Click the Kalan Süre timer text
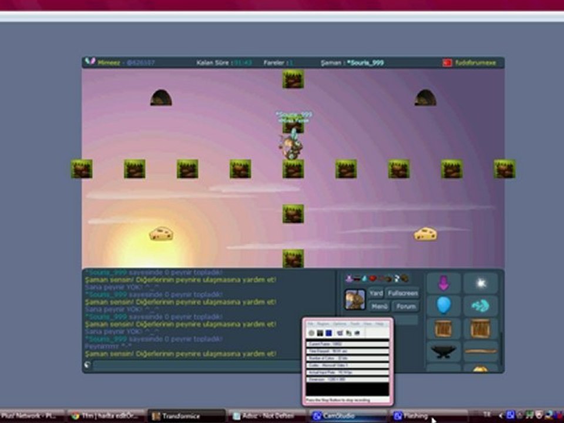 pyautogui.click(x=224, y=63)
